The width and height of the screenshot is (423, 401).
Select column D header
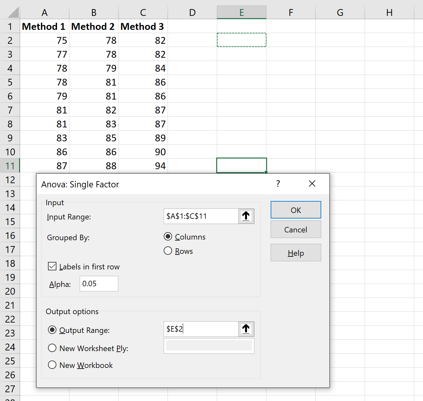(193, 13)
